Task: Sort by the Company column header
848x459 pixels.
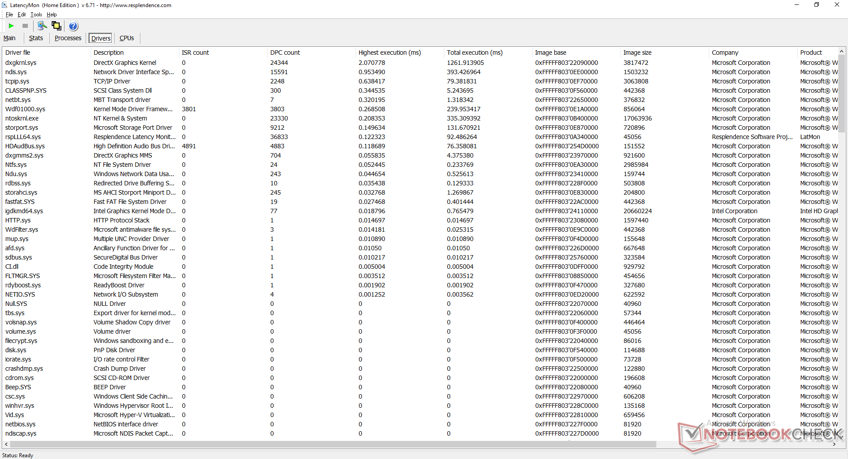Action: (x=753, y=53)
